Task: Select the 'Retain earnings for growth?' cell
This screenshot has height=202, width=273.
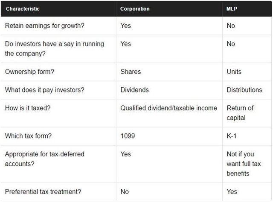Action: (45, 26)
